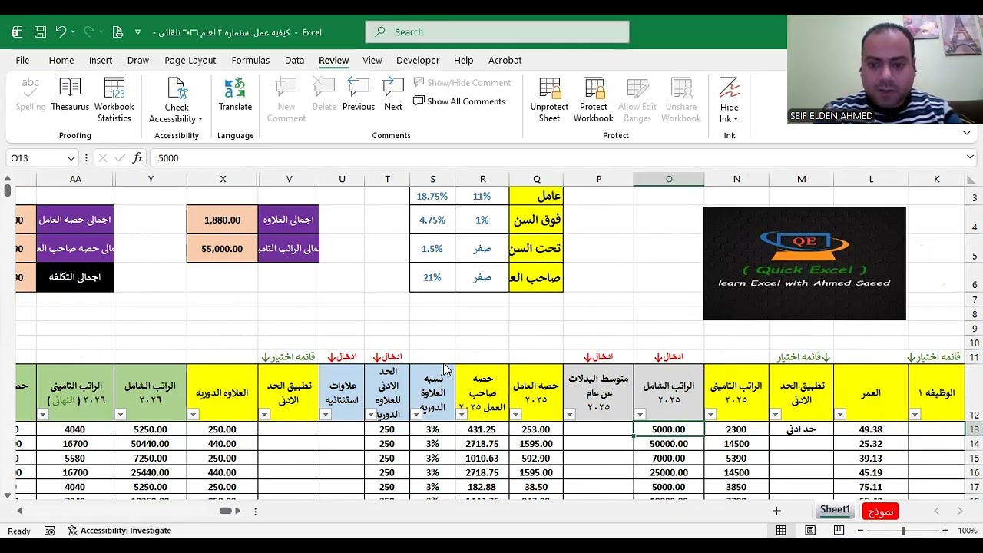The image size is (983, 553).
Task: Select the cell containing 49.38
Action: [x=871, y=429]
